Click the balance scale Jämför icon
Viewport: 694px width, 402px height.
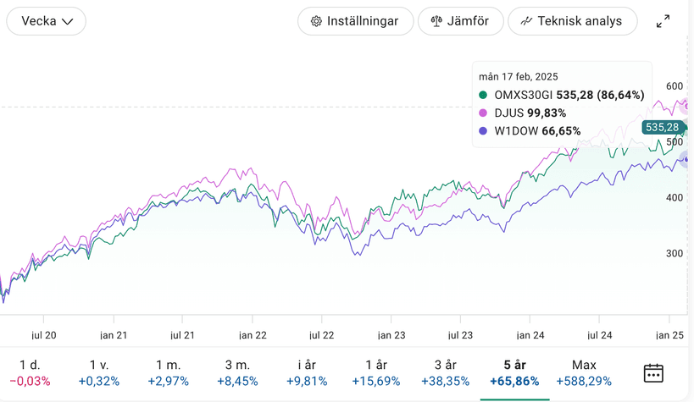pyautogui.click(x=436, y=21)
